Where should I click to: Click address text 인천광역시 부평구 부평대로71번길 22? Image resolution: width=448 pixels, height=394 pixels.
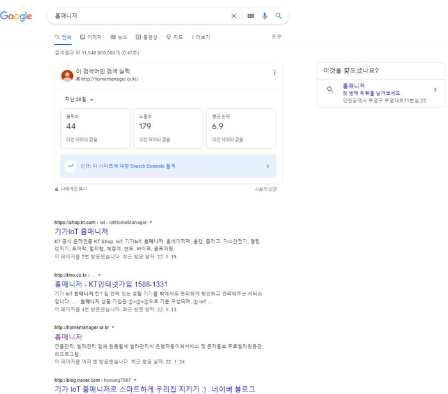click(384, 100)
